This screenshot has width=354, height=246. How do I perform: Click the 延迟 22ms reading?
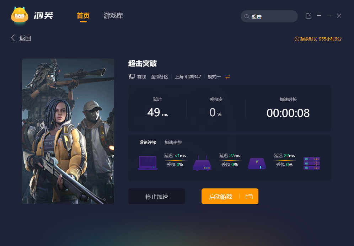tap(284, 156)
